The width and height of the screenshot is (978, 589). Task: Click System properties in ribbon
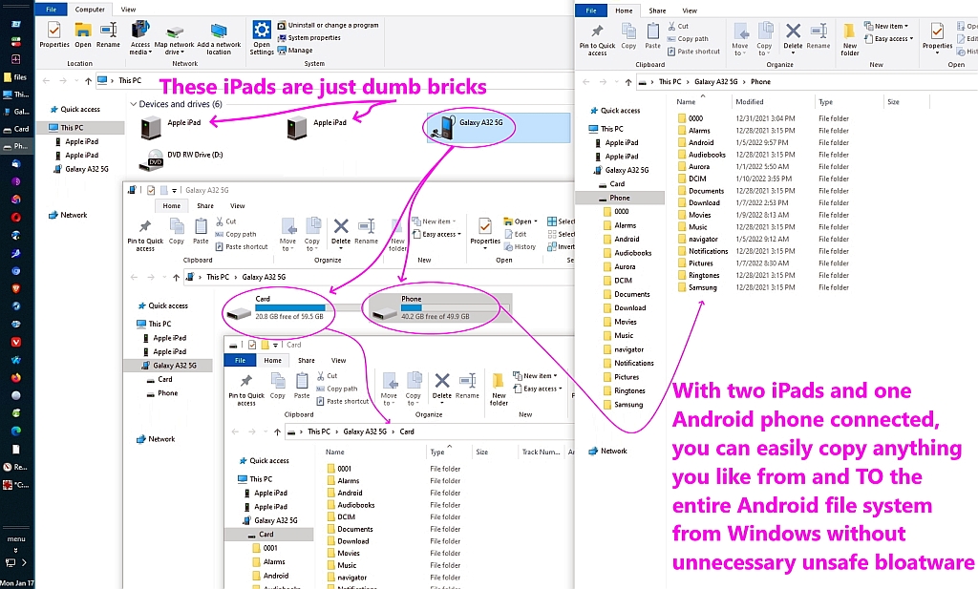308,37
